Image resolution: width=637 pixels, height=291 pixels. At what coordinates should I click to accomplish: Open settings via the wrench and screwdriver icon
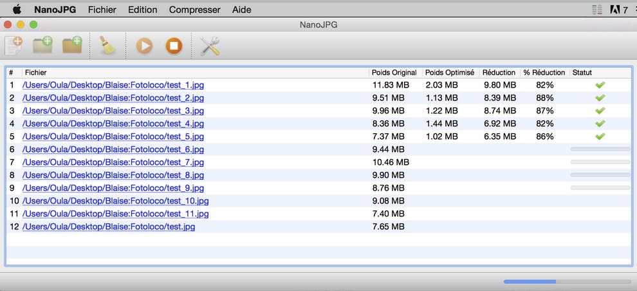tap(210, 46)
